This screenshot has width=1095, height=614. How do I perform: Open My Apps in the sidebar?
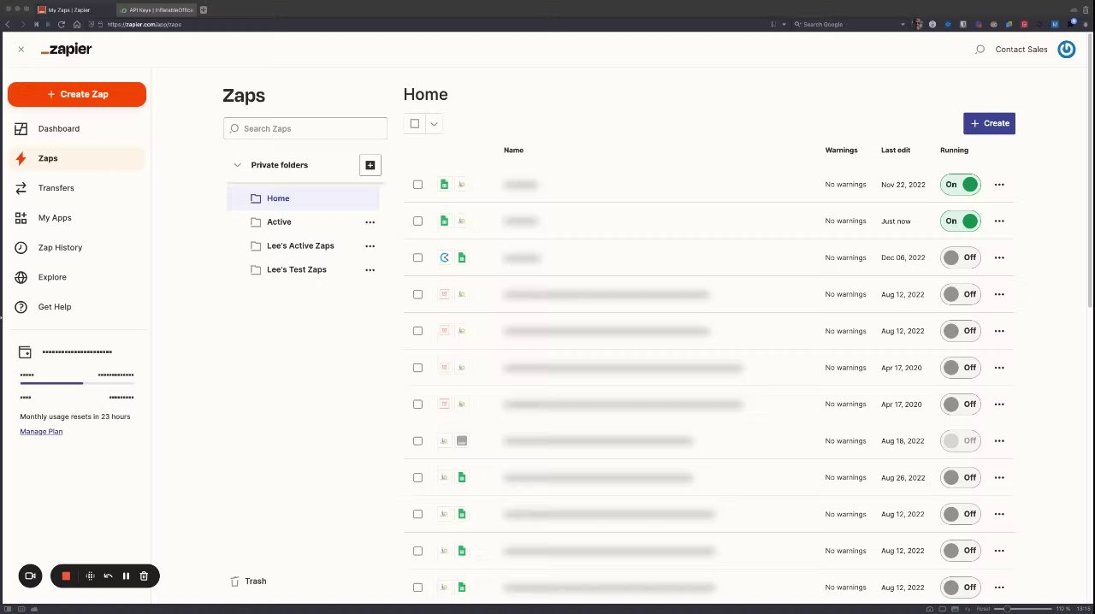pyautogui.click(x=55, y=218)
